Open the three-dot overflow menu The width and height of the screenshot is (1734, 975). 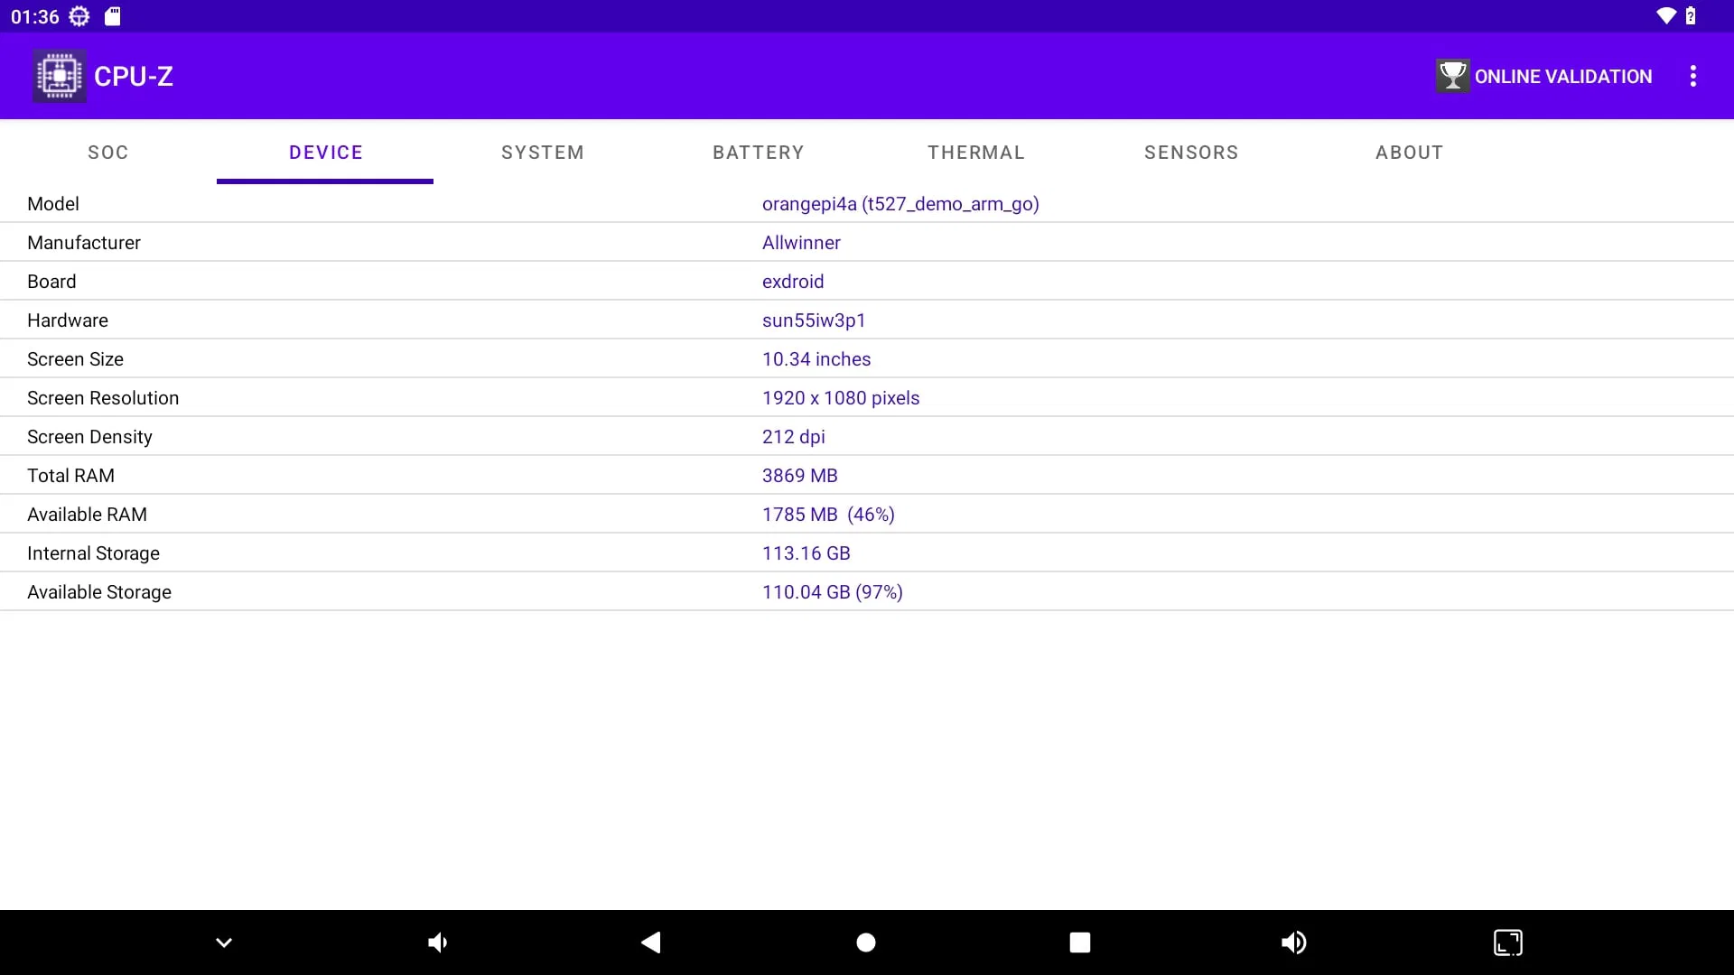[x=1693, y=76]
